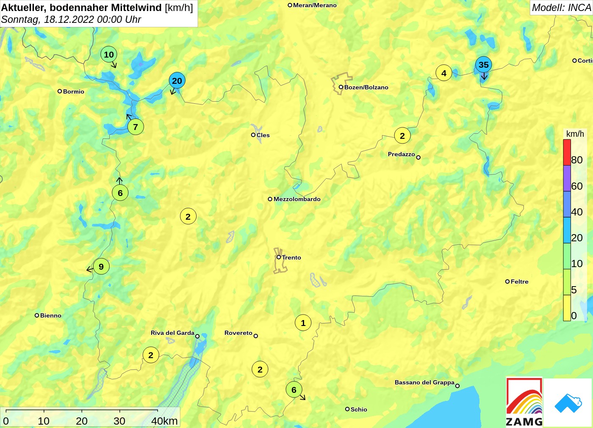Click the '40km' scale bar label

[164, 421]
